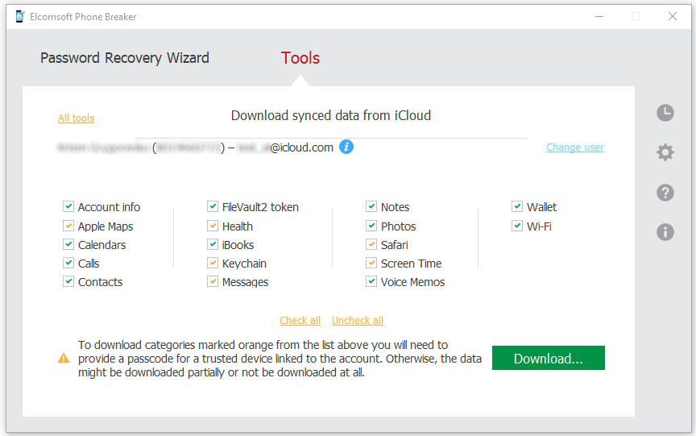The height and width of the screenshot is (436, 696).
Task: Toggle the Photos checkbox
Action: click(x=371, y=226)
